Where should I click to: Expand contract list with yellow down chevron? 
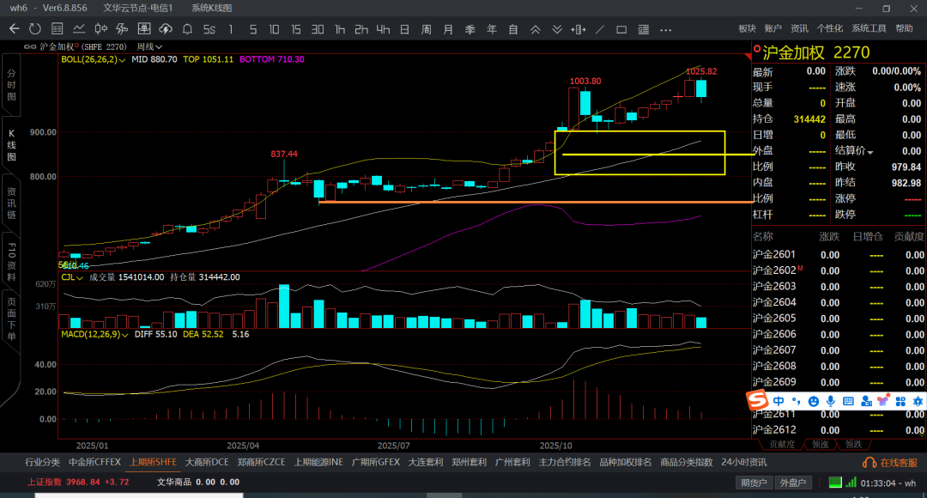tap(924, 434)
